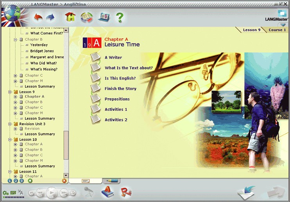Open the dictionary book icon in toolbar
The image size is (290, 202).
(86, 17)
